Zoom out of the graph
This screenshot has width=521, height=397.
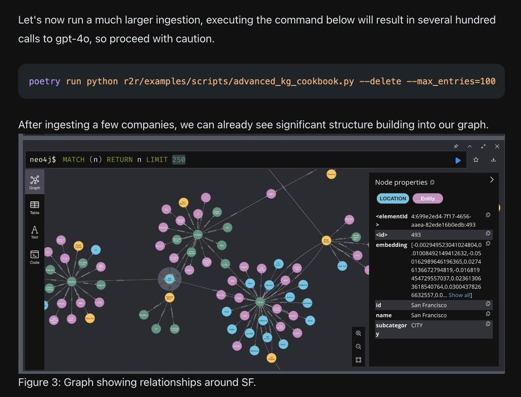pos(358,347)
